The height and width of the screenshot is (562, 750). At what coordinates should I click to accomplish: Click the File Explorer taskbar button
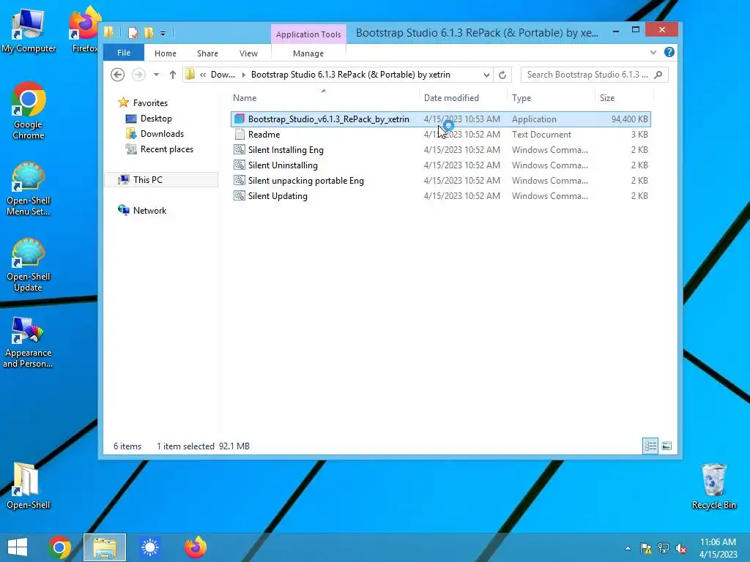[105, 547]
